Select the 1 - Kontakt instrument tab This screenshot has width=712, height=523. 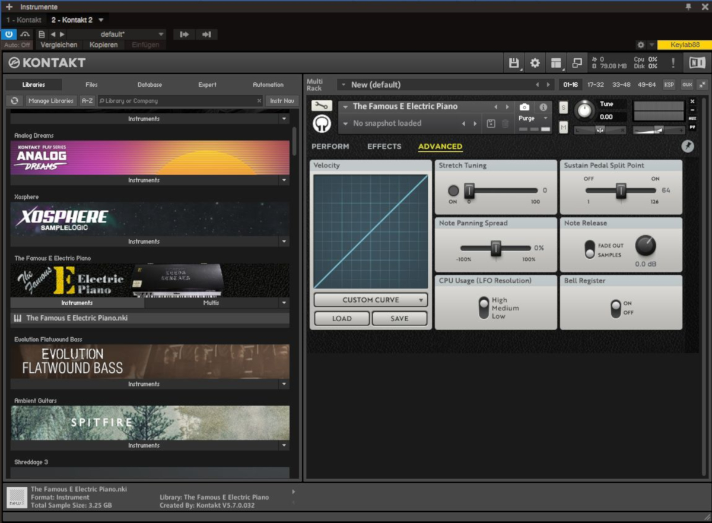pos(24,20)
